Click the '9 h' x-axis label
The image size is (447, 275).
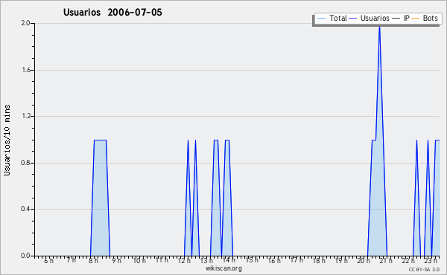coord(116,260)
